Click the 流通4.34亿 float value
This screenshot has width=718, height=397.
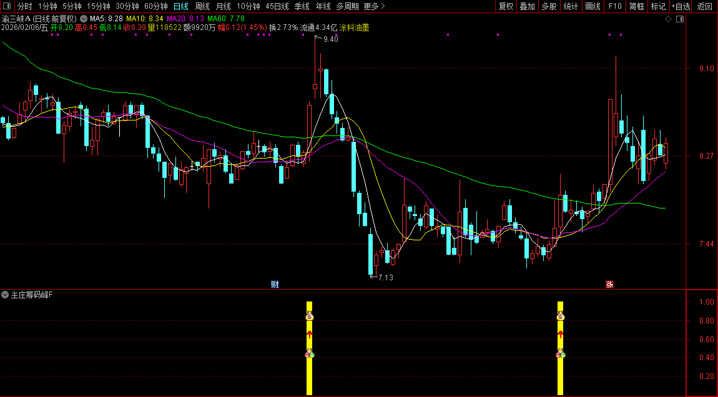coord(318,27)
